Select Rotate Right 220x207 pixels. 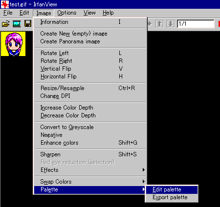click(x=90, y=61)
